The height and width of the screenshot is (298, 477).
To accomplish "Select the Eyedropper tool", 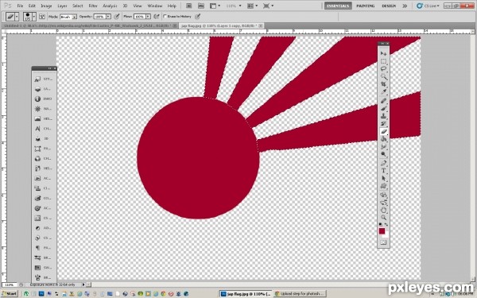I will (x=383, y=91).
